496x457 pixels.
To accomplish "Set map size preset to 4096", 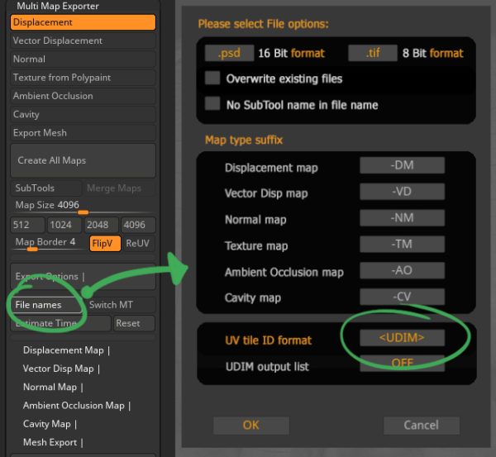I will click(x=138, y=225).
